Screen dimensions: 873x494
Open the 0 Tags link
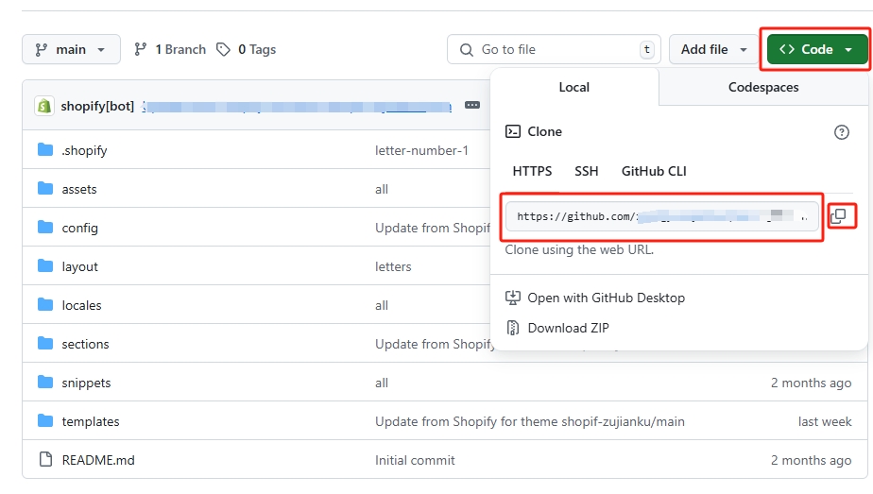click(246, 49)
